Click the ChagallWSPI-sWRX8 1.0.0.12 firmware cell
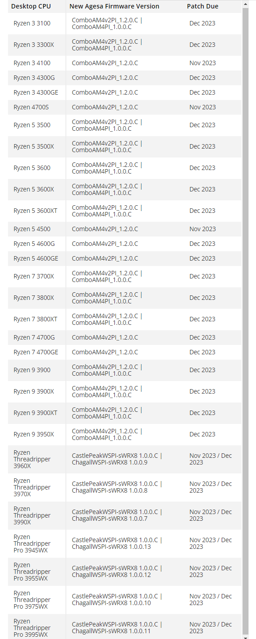256x639 pixels. tap(125, 572)
